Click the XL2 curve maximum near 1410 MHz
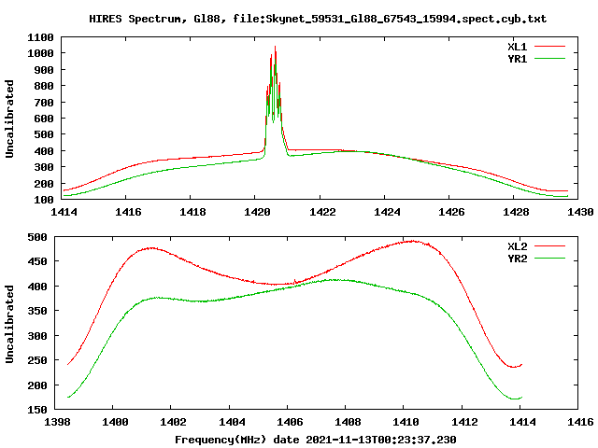598x448 pixels. click(x=412, y=241)
